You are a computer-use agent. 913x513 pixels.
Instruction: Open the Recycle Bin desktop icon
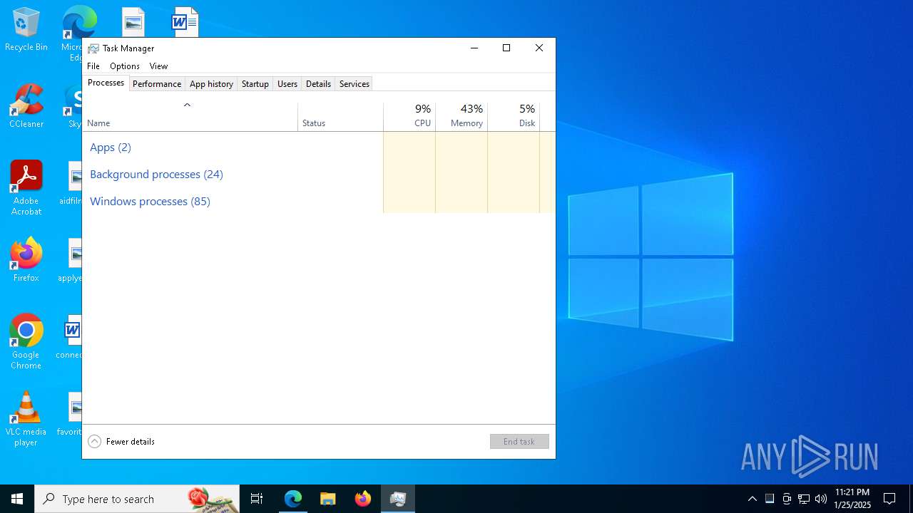tap(26, 30)
